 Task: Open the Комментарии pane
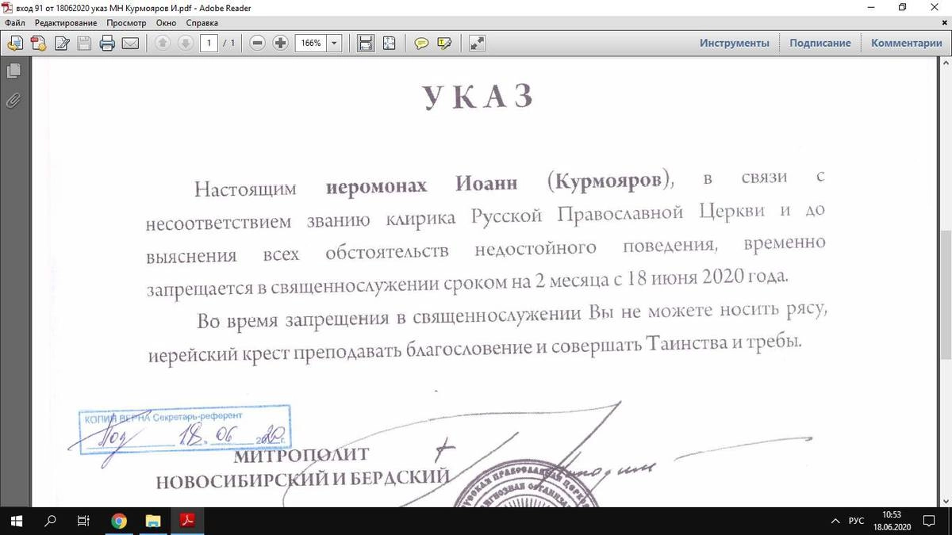906,44
